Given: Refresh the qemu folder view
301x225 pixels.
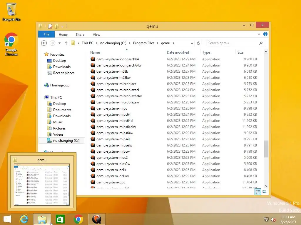Looking at the screenshot, I should (x=198, y=43).
